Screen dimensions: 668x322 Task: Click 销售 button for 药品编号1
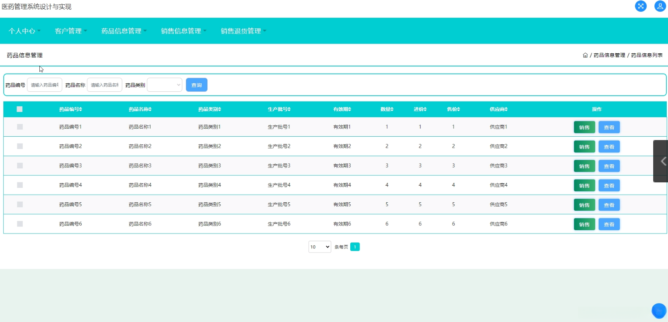(x=585, y=127)
